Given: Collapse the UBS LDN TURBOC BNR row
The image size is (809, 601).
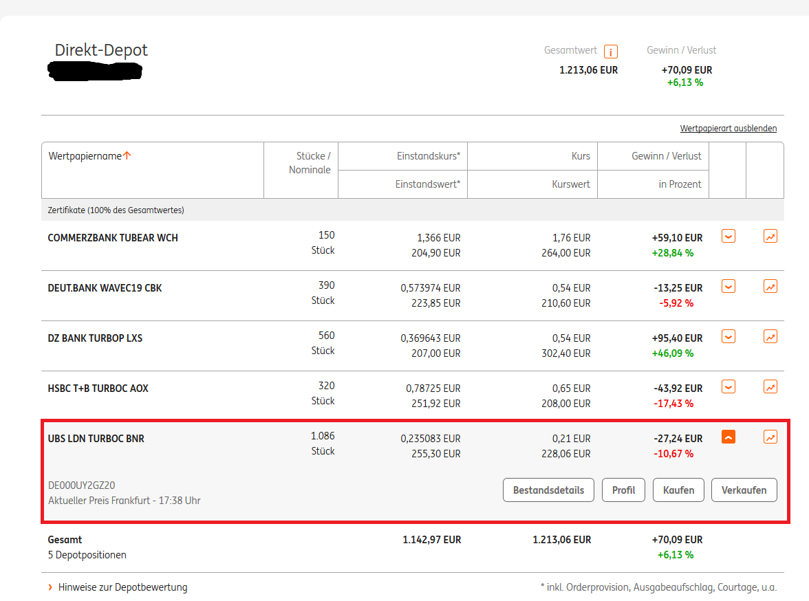Looking at the screenshot, I should pos(729,437).
